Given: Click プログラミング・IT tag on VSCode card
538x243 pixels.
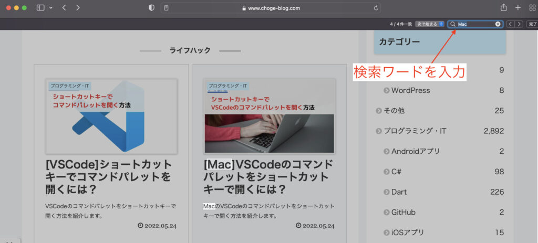Looking at the screenshot, I should tap(70, 86).
